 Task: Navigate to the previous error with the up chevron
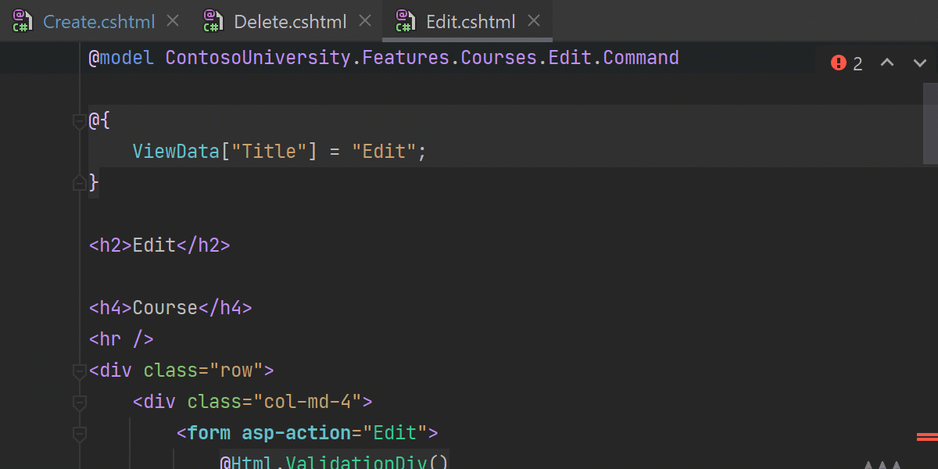[888, 63]
